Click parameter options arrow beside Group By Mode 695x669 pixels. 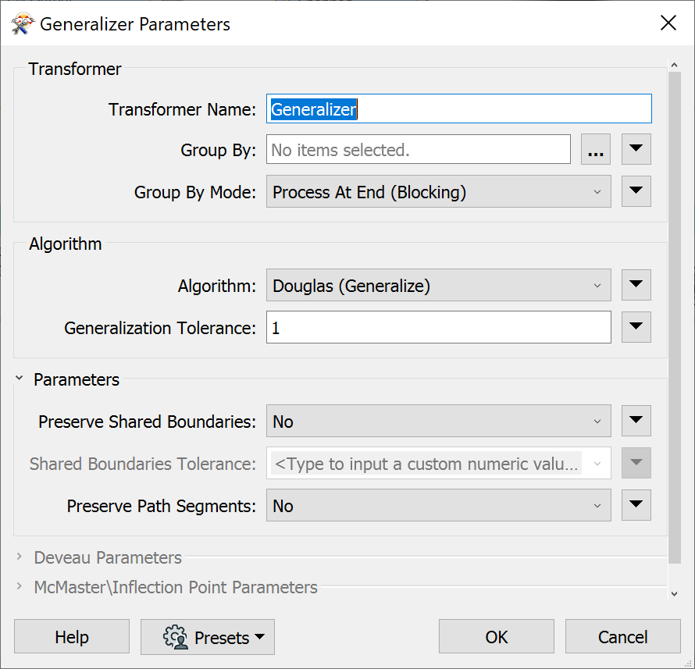(x=636, y=191)
